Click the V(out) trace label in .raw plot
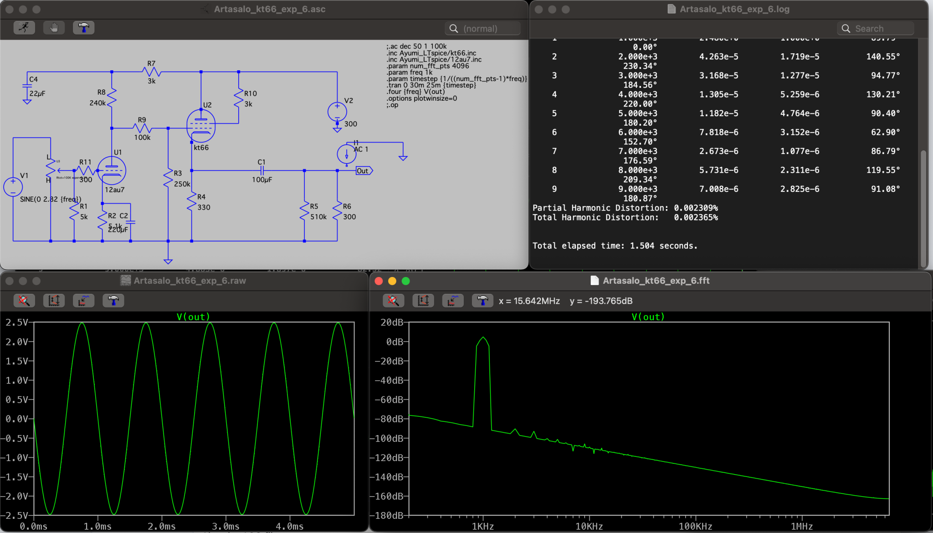933x533 pixels. (x=193, y=317)
